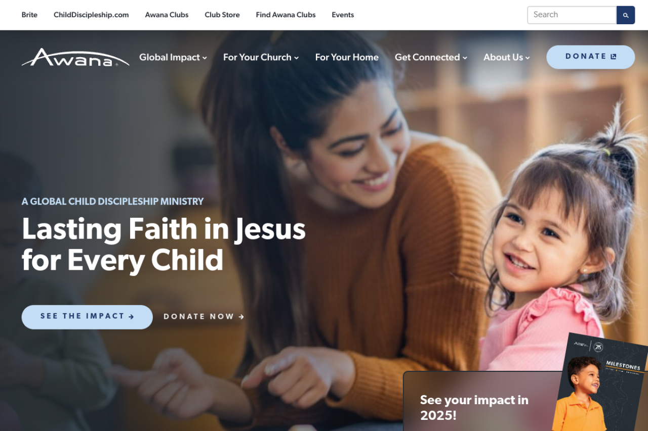Open the About Us dropdown

[507, 57]
